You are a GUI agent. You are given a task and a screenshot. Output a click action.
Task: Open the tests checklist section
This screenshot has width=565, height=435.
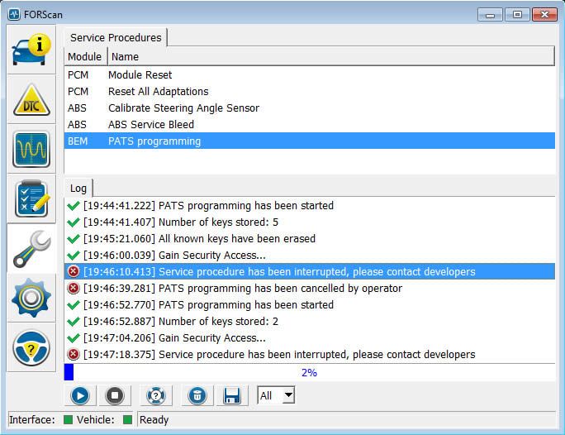pos(31,198)
